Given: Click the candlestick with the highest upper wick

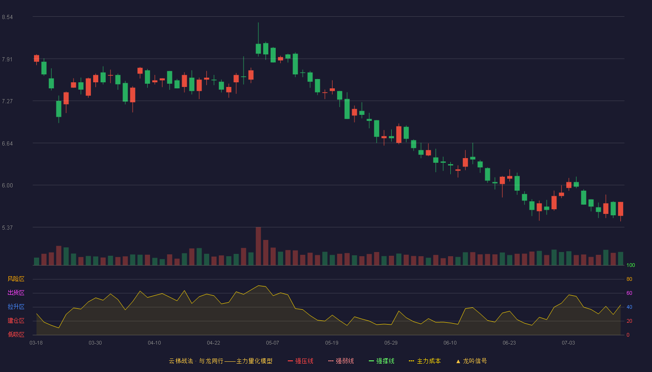Looking at the screenshot, I should (258, 39).
